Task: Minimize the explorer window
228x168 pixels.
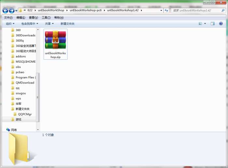Action: [x=206, y=3]
